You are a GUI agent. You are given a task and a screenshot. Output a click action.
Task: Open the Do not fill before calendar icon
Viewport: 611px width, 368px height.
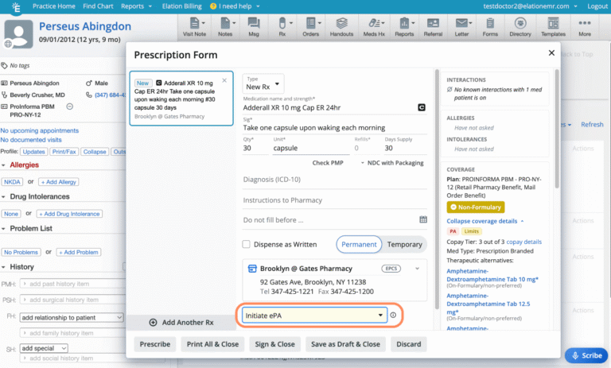click(x=423, y=219)
